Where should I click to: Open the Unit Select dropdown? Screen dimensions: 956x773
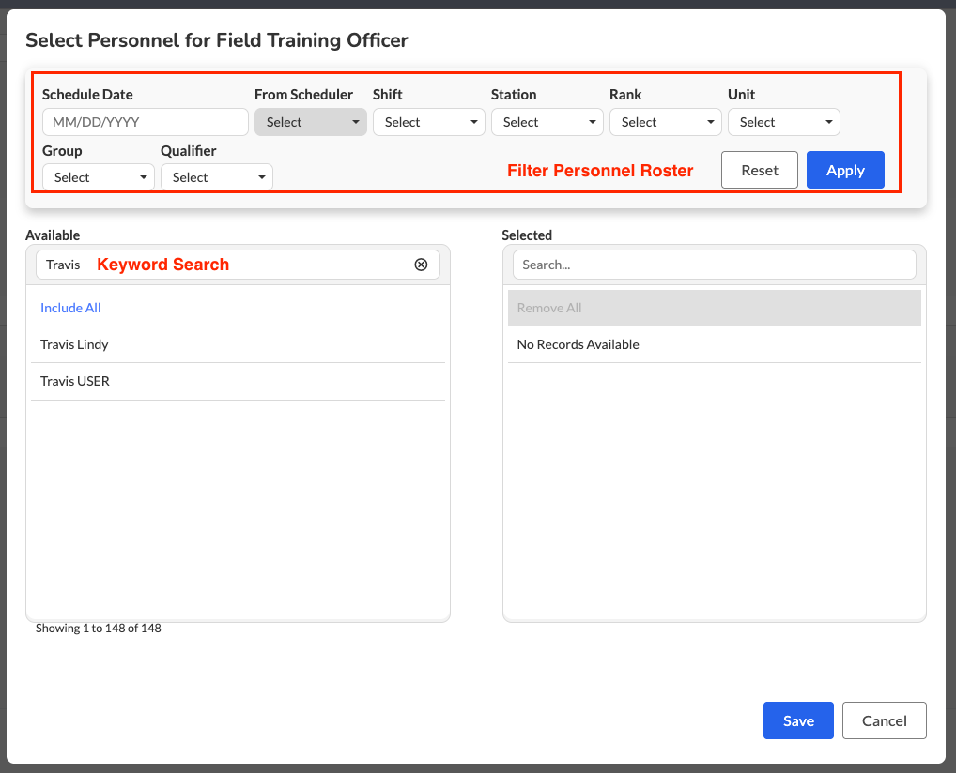[783, 122]
